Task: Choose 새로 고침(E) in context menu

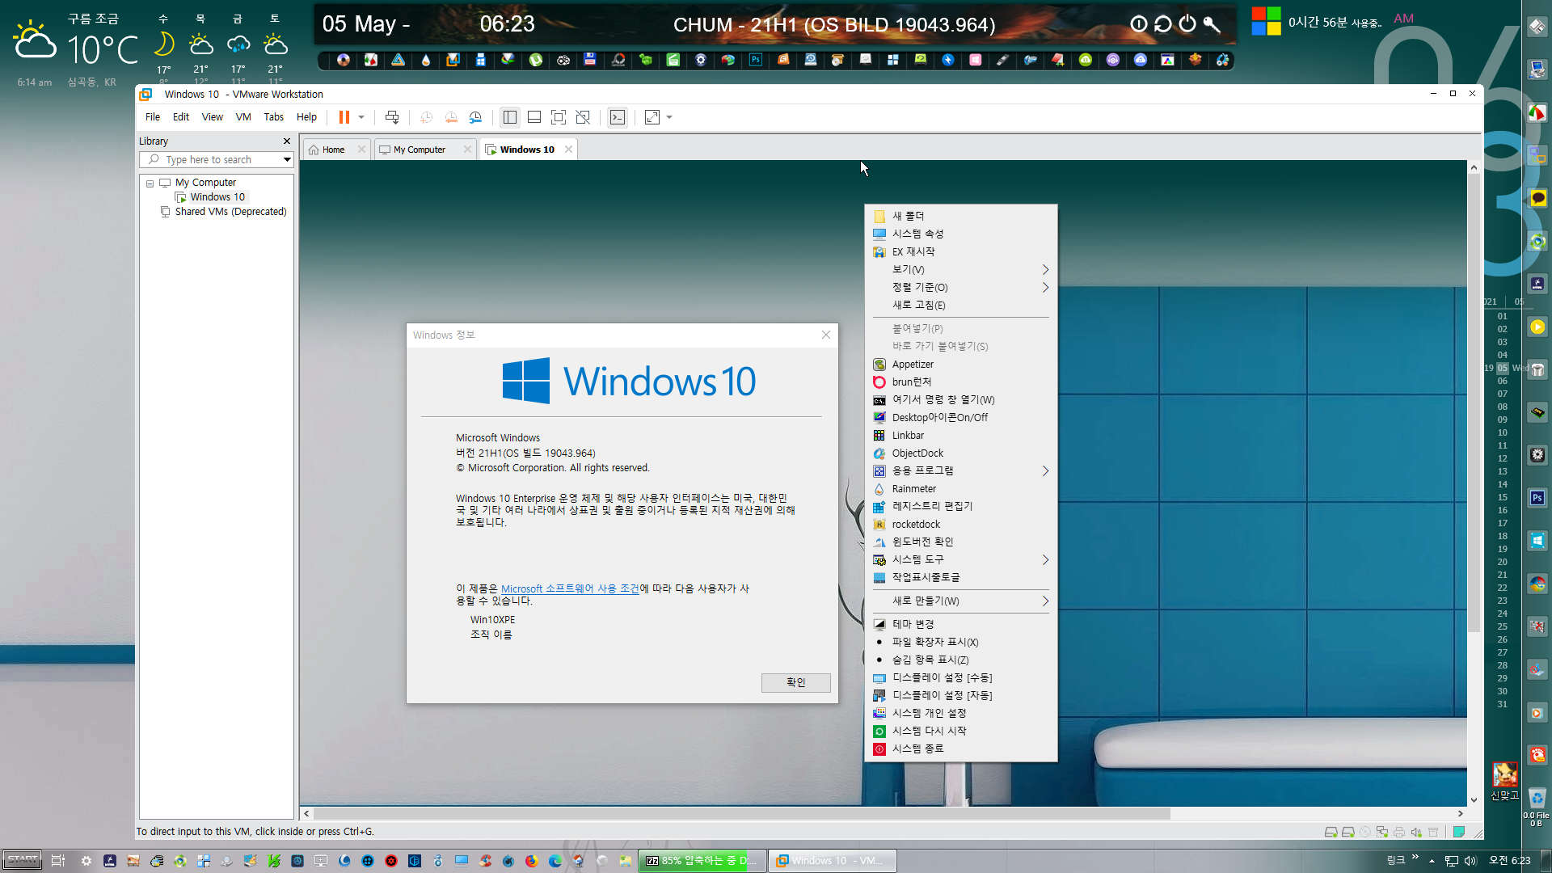Action: (960, 305)
